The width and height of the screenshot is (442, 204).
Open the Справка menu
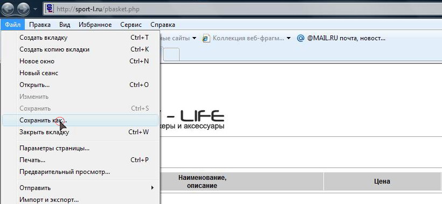(x=163, y=25)
